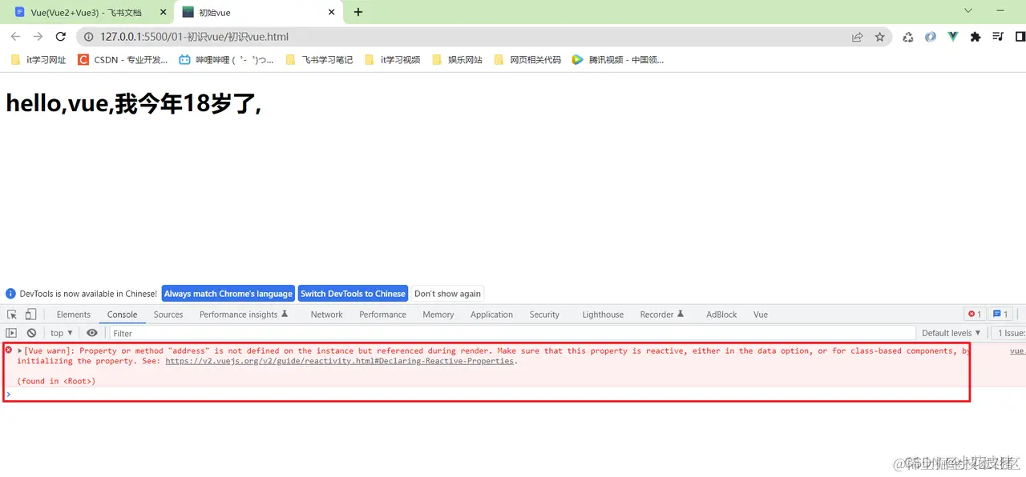Open the 飞书学习笔记 bookmark folder
This screenshot has height=477, width=1026.
point(319,59)
